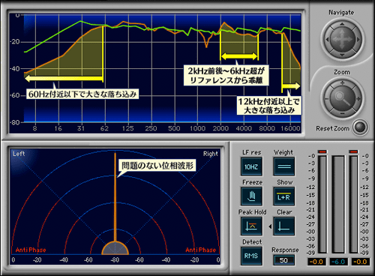Reset the left red clip indicator
This screenshot has width=375, height=276.
[x=322, y=151]
